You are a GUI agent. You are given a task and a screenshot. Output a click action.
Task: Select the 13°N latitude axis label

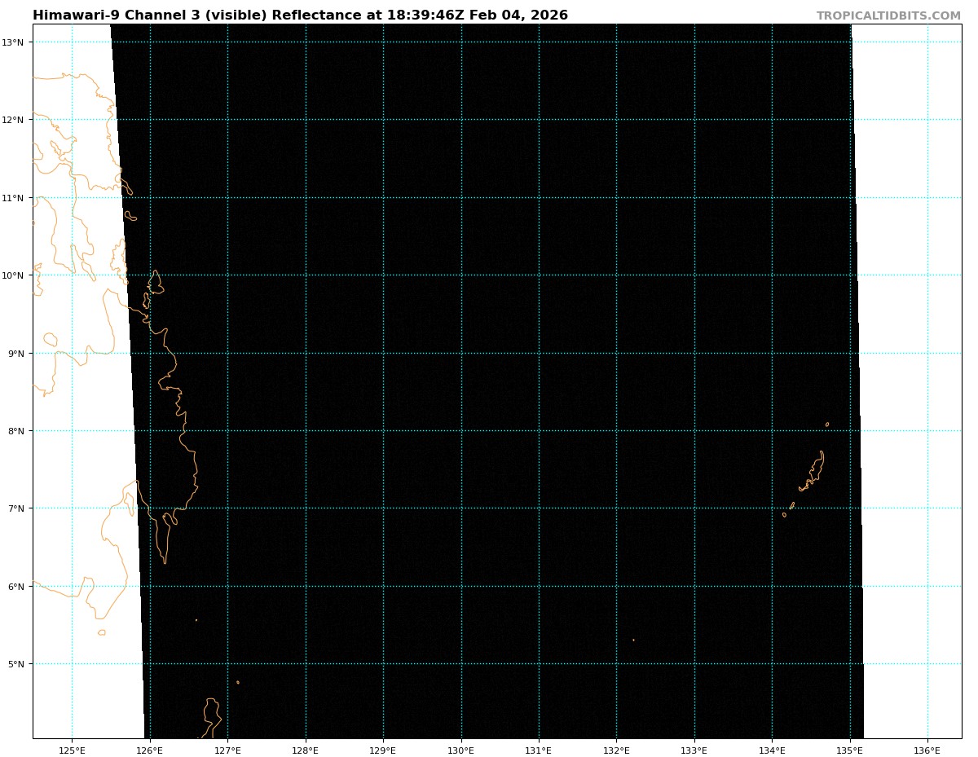[15, 42]
